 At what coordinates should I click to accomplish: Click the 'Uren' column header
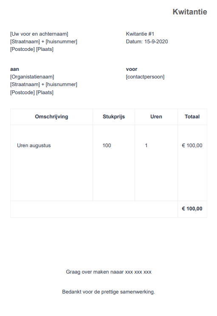[156, 117]
